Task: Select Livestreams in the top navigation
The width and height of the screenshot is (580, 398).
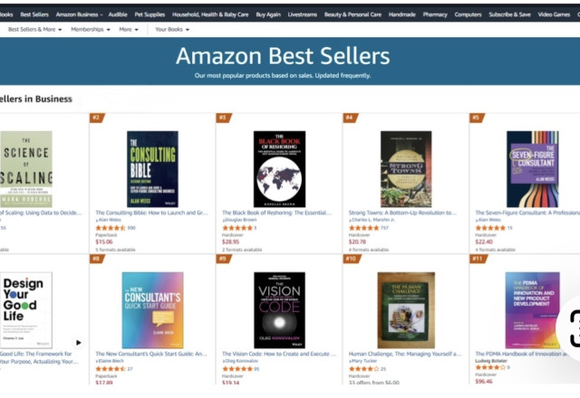Action: point(303,14)
